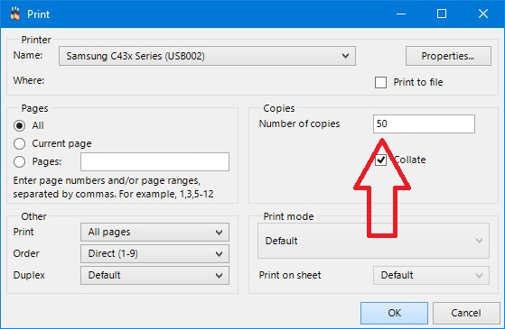Open the Print on sheet dropdown
The width and height of the screenshot is (505, 329).
click(x=431, y=275)
